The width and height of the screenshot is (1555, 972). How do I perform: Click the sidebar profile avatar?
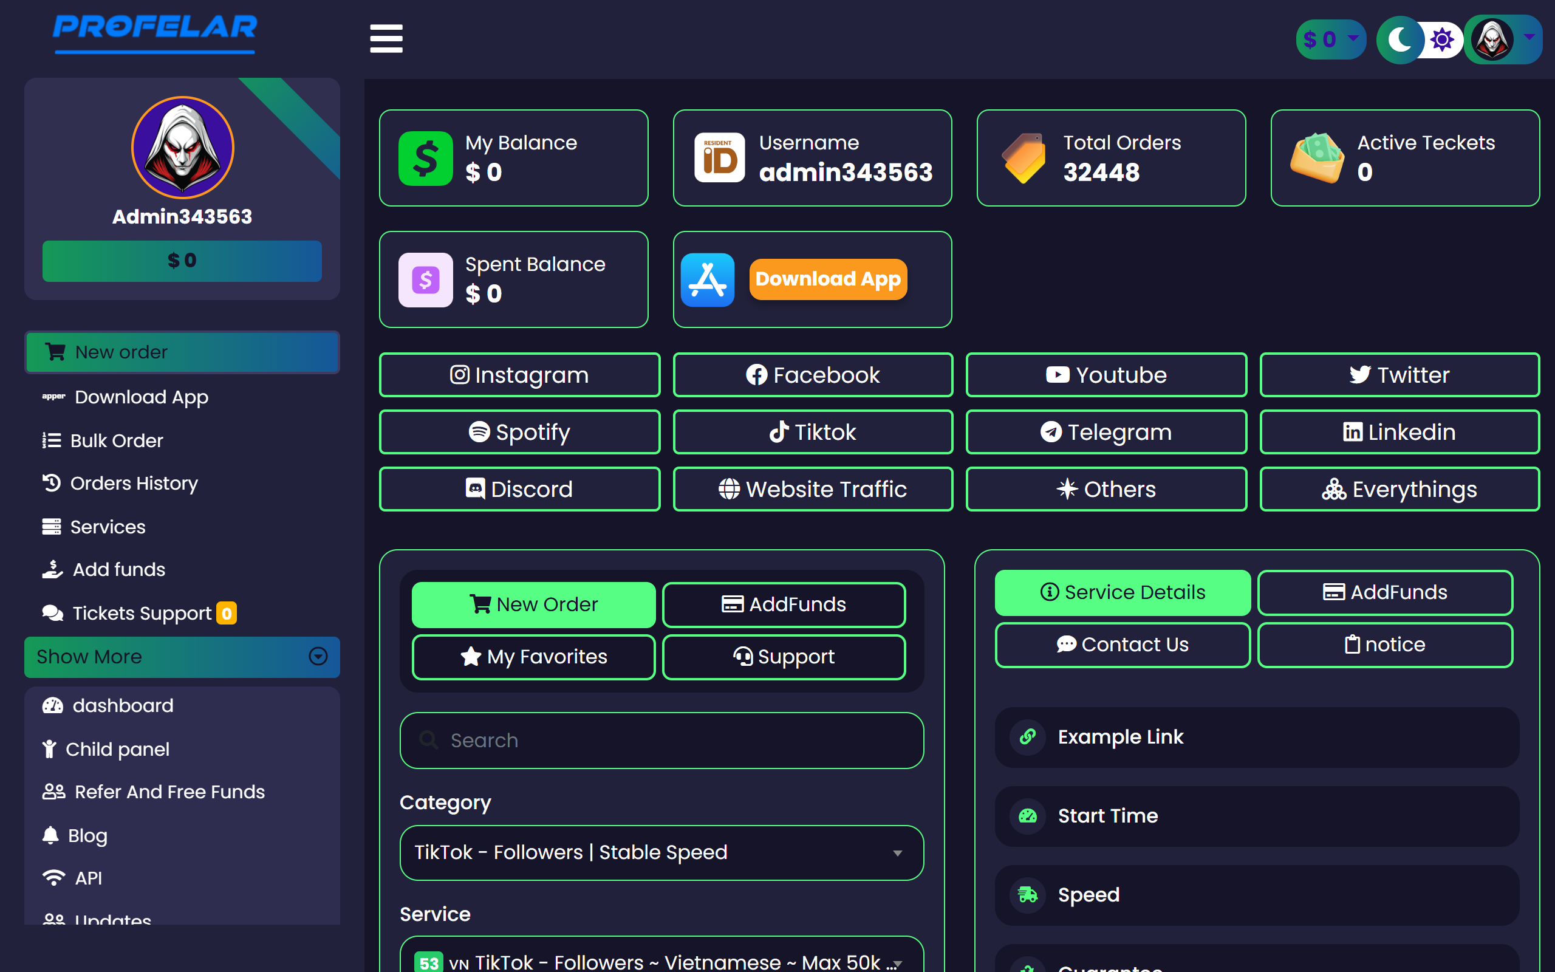pyautogui.click(x=182, y=147)
